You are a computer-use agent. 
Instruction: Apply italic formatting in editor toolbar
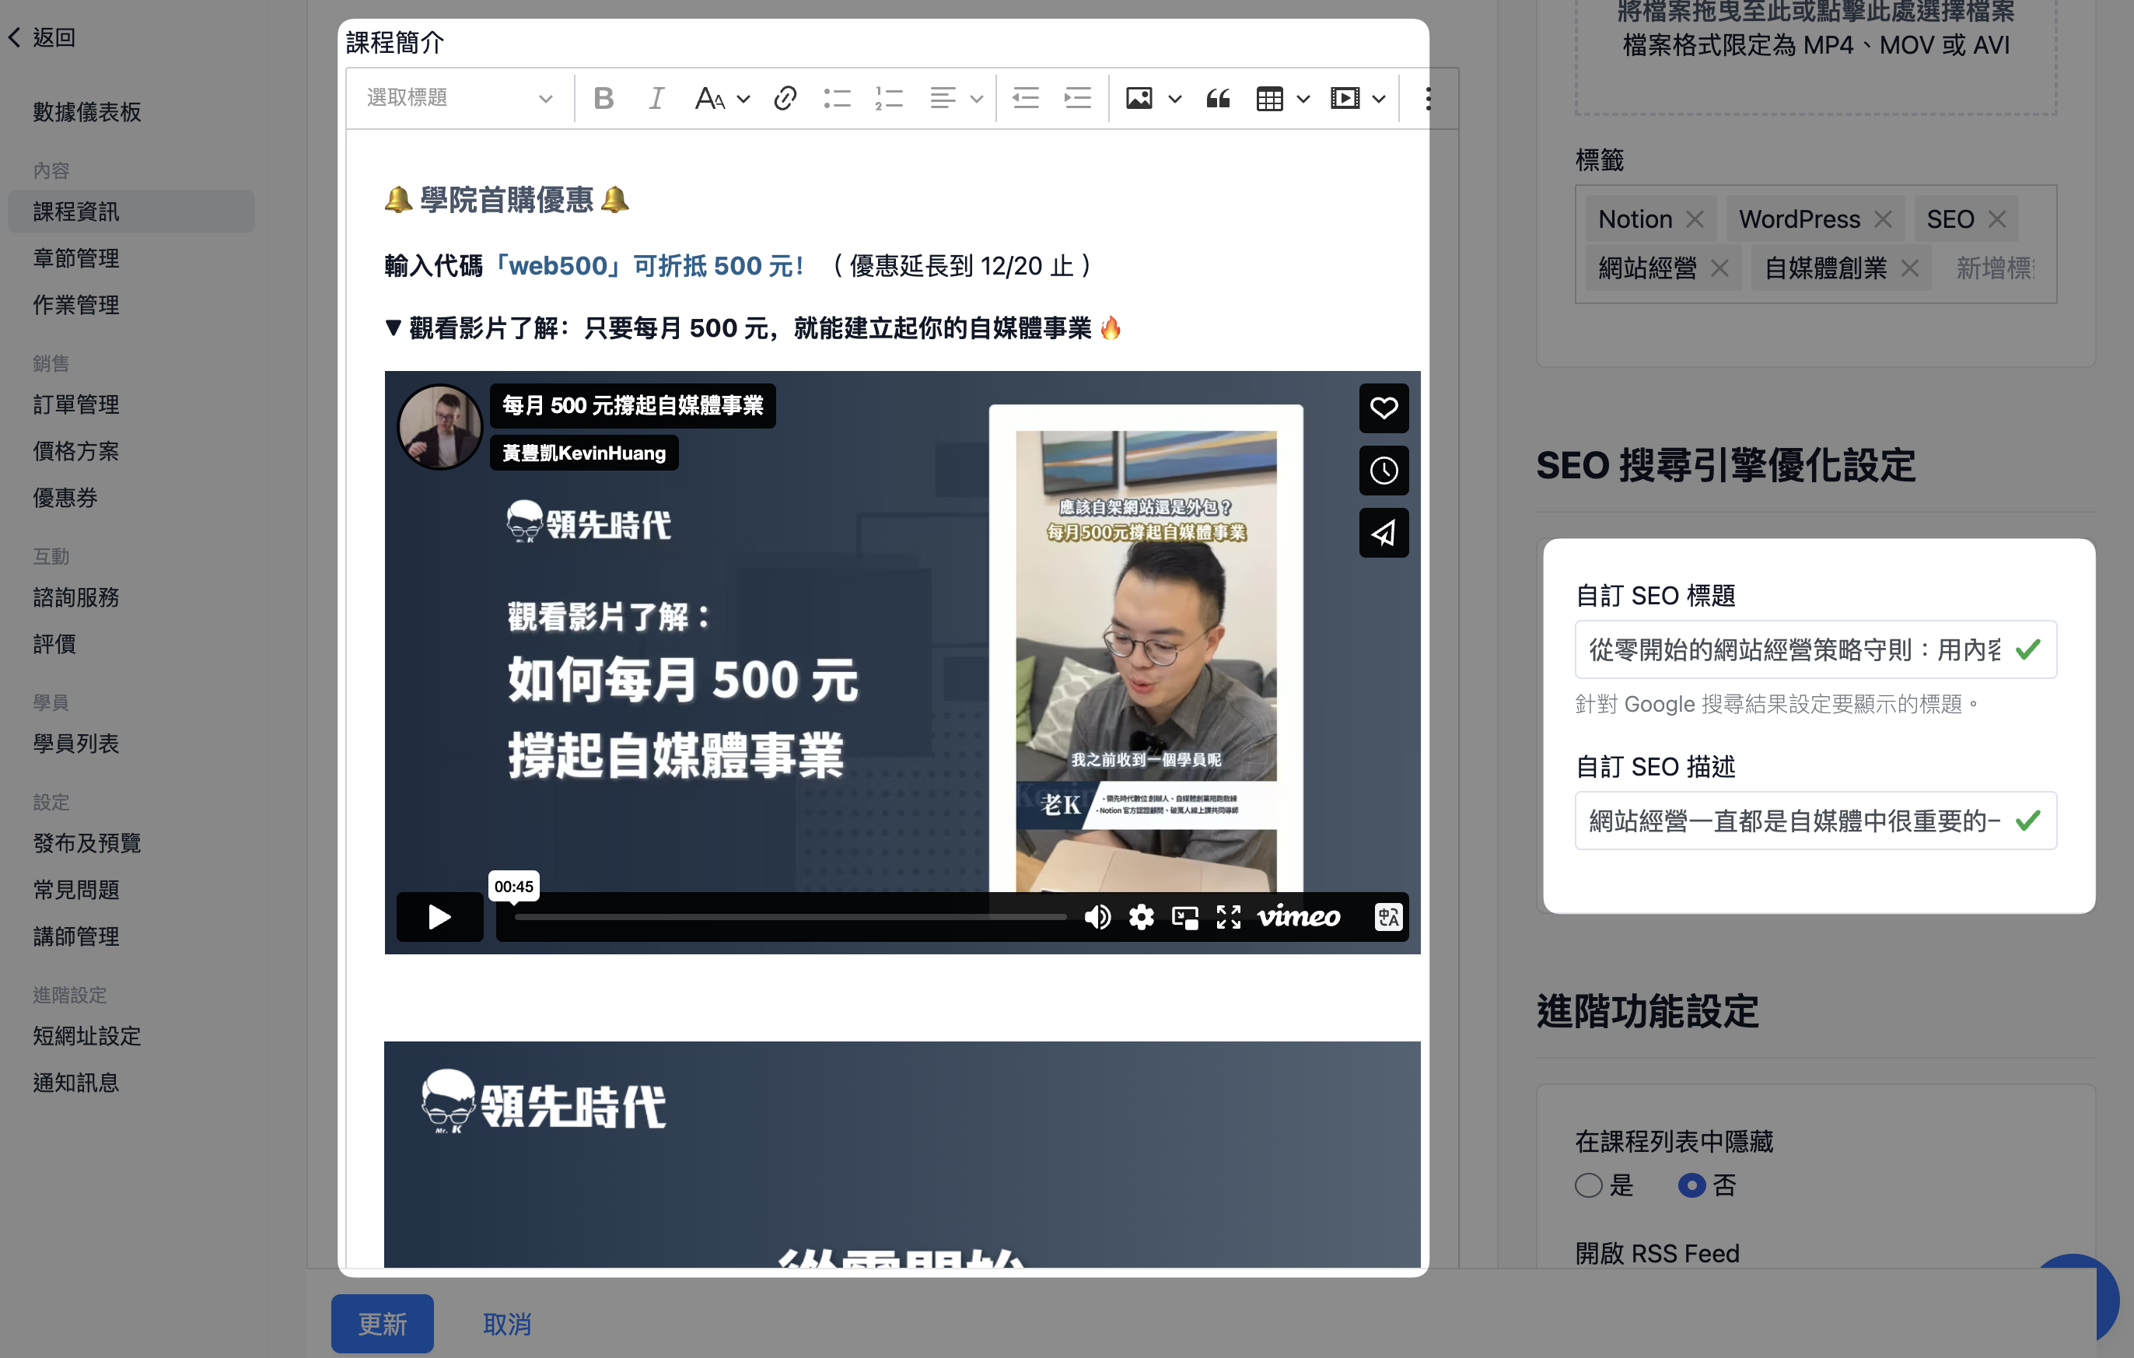pyautogui.click(x=656, y=99)
